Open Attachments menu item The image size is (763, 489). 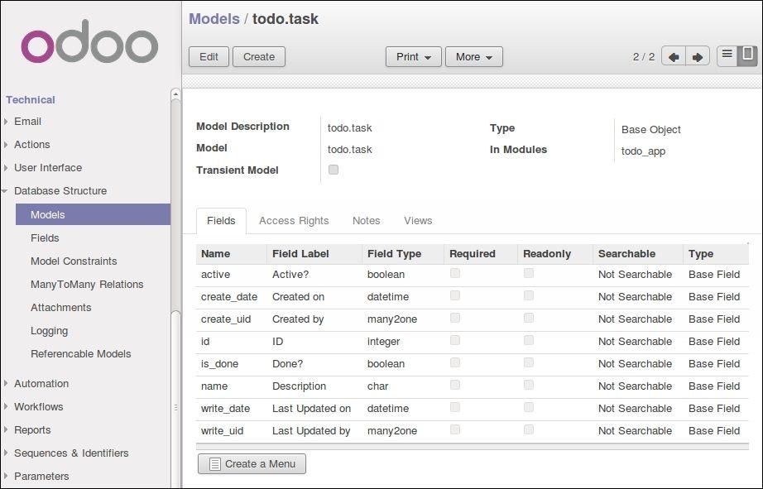[61, 308]
